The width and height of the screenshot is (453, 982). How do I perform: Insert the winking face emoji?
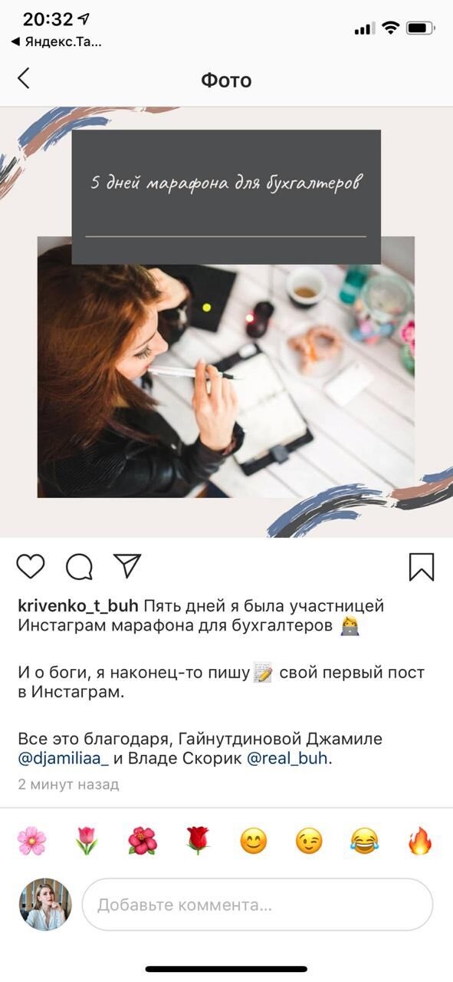[309, 841]
